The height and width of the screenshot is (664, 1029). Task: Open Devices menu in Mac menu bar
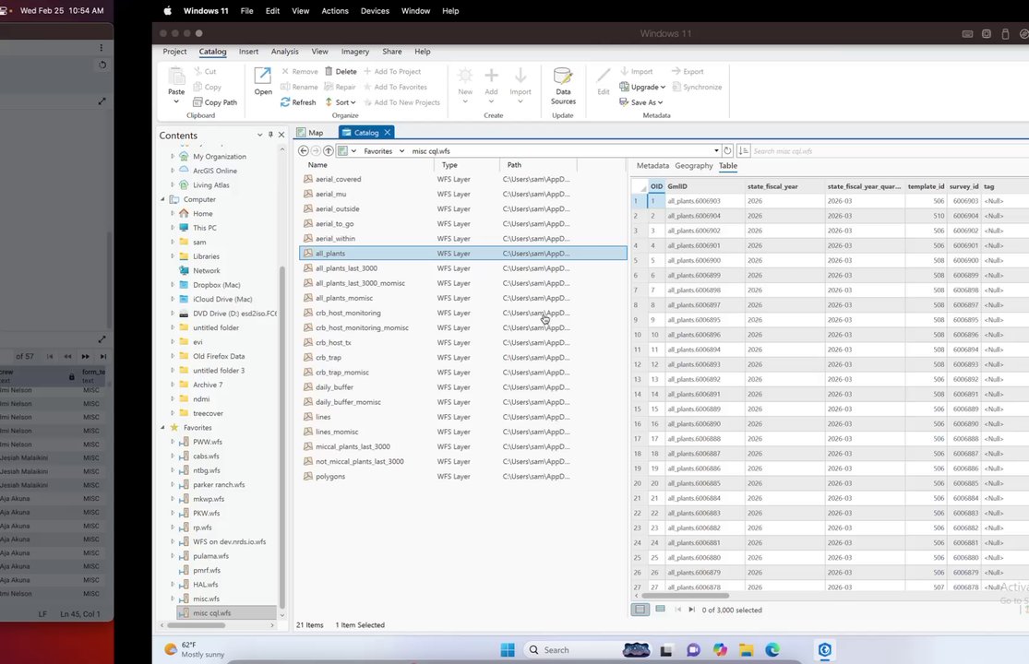(x=375, y=10)
